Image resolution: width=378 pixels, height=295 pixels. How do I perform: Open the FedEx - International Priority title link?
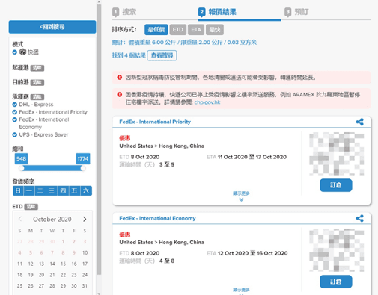click(x=155, y=122)
